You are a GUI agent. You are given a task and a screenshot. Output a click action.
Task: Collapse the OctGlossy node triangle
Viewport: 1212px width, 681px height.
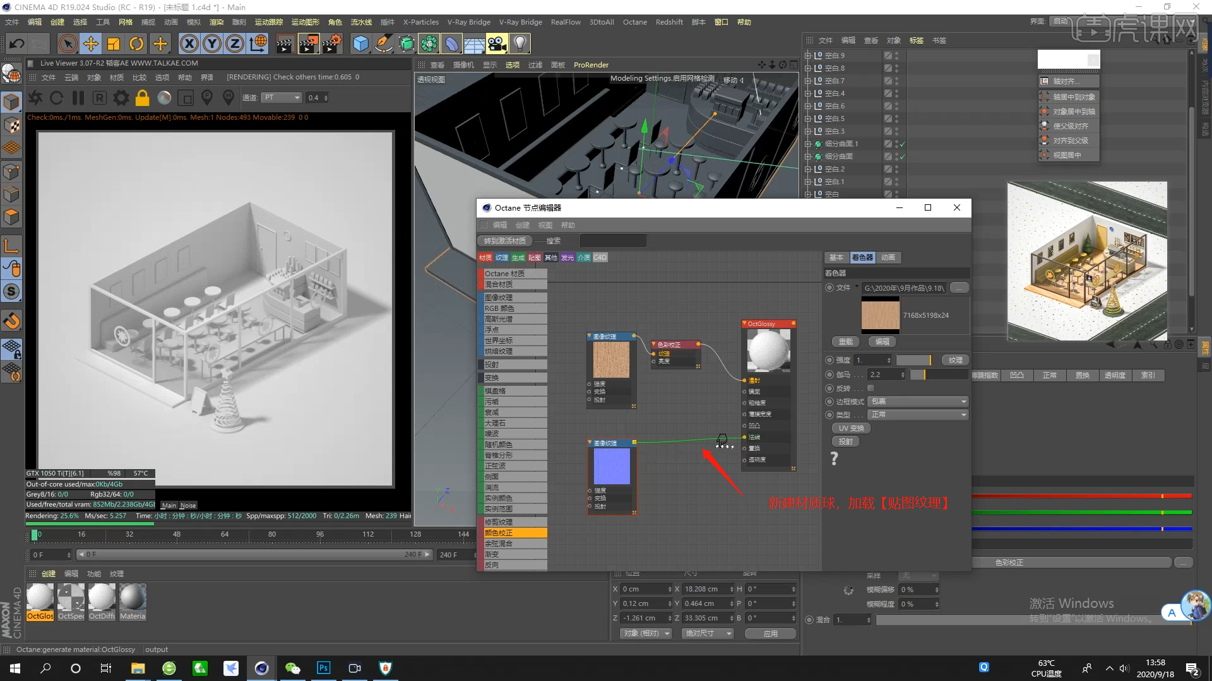click(745, 323)
